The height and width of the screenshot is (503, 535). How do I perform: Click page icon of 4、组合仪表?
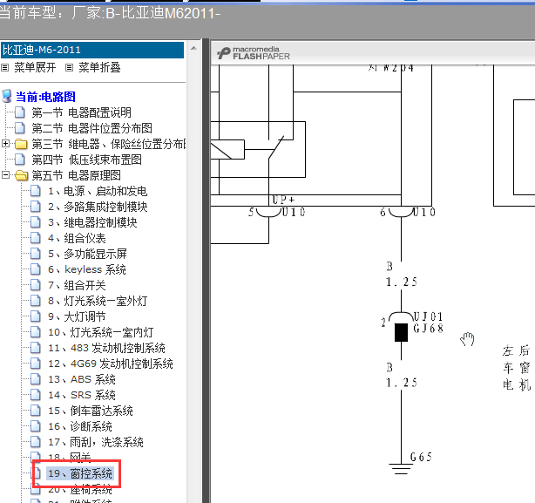pyautogui.click(x=36, y=238)
